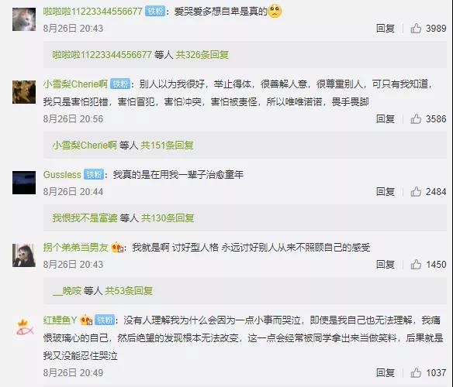Image resolution: width=453 pixels, height=387 pixels.
Task: Like the comment with 3989 likes
Action: coord(416,29)
